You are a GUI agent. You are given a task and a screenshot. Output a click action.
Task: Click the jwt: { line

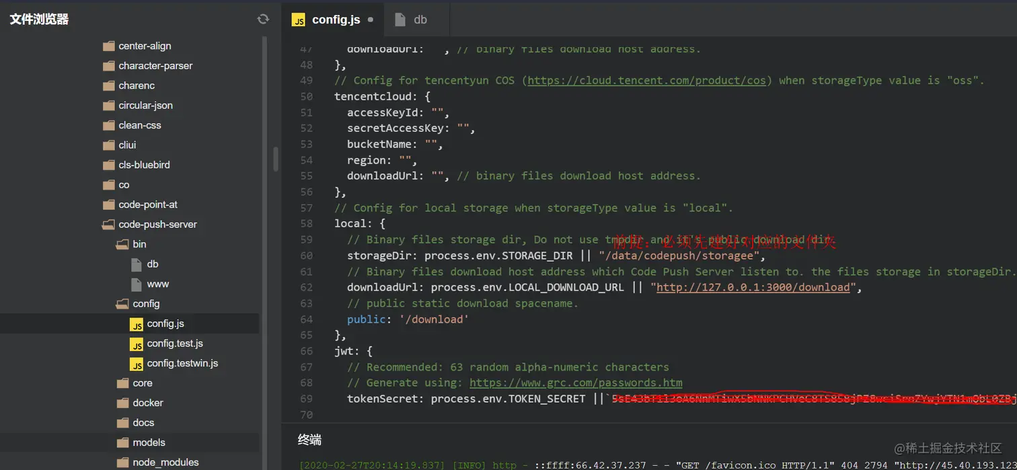coord(353,351)
